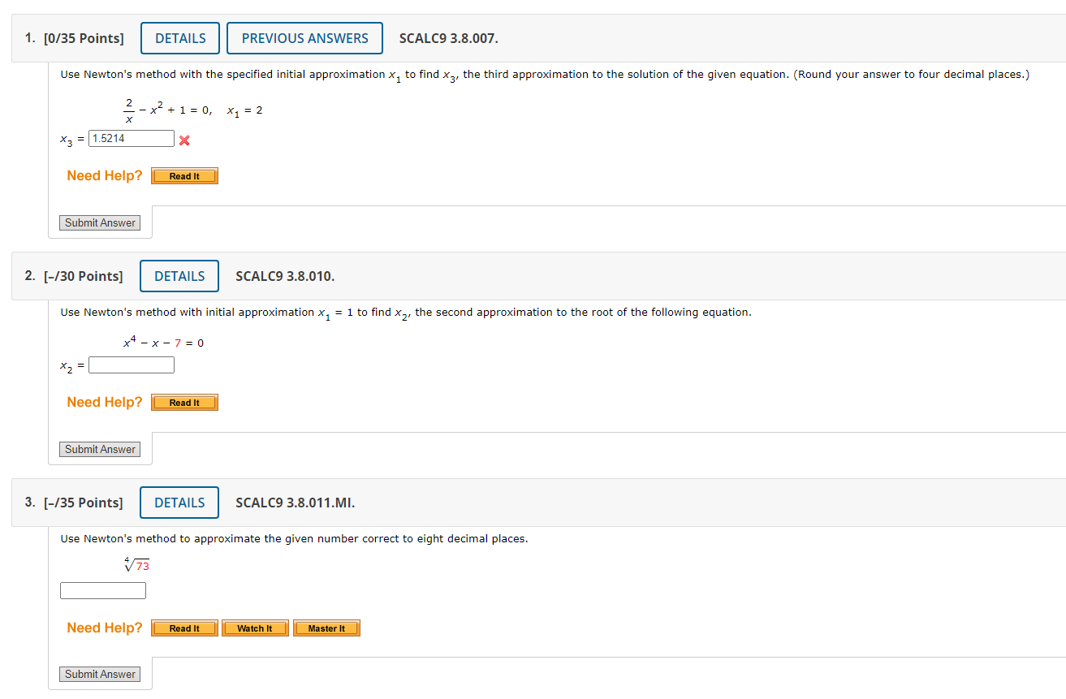View PREVIOUS ANSWERS for question 1
This screenshot has width=1066, height=699.
point(304,37)
